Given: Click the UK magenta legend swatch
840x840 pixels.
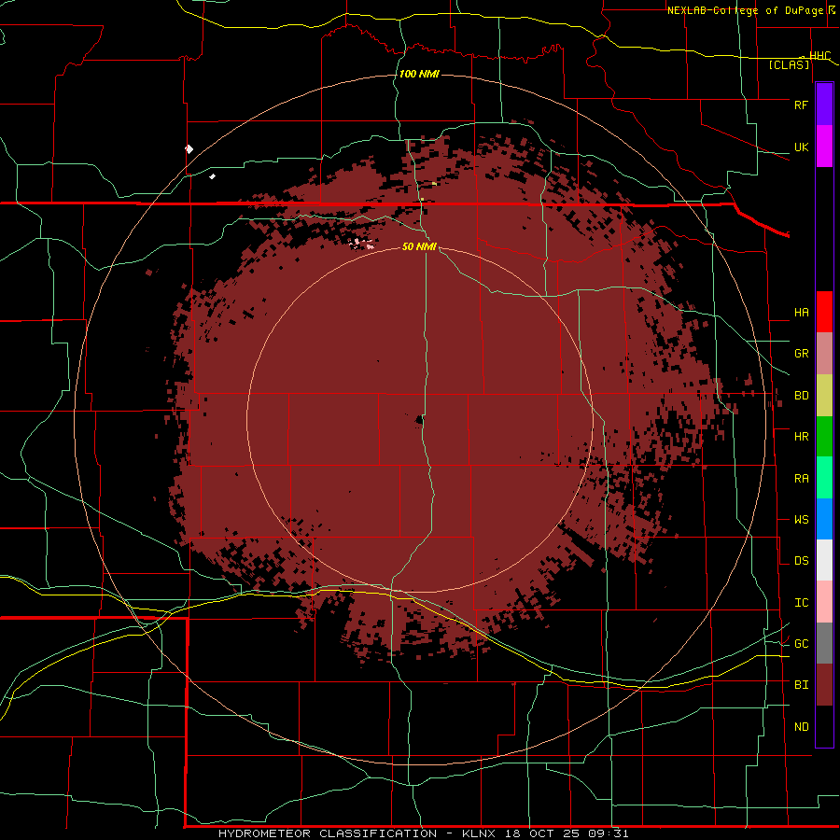Looking at the screenshot, I should pos(824,147).
